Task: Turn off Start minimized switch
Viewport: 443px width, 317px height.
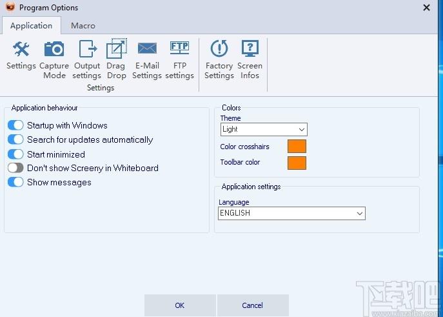Action: 15,154
